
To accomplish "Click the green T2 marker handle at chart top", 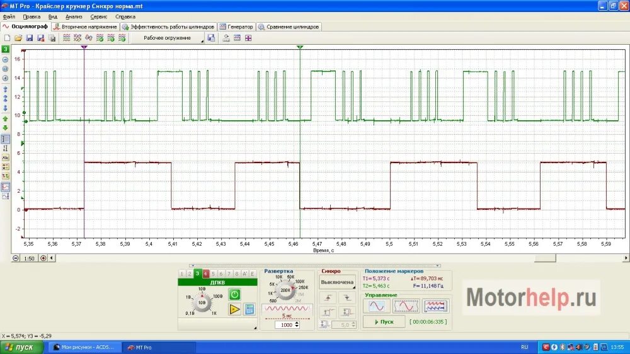I will coord(300,47).
